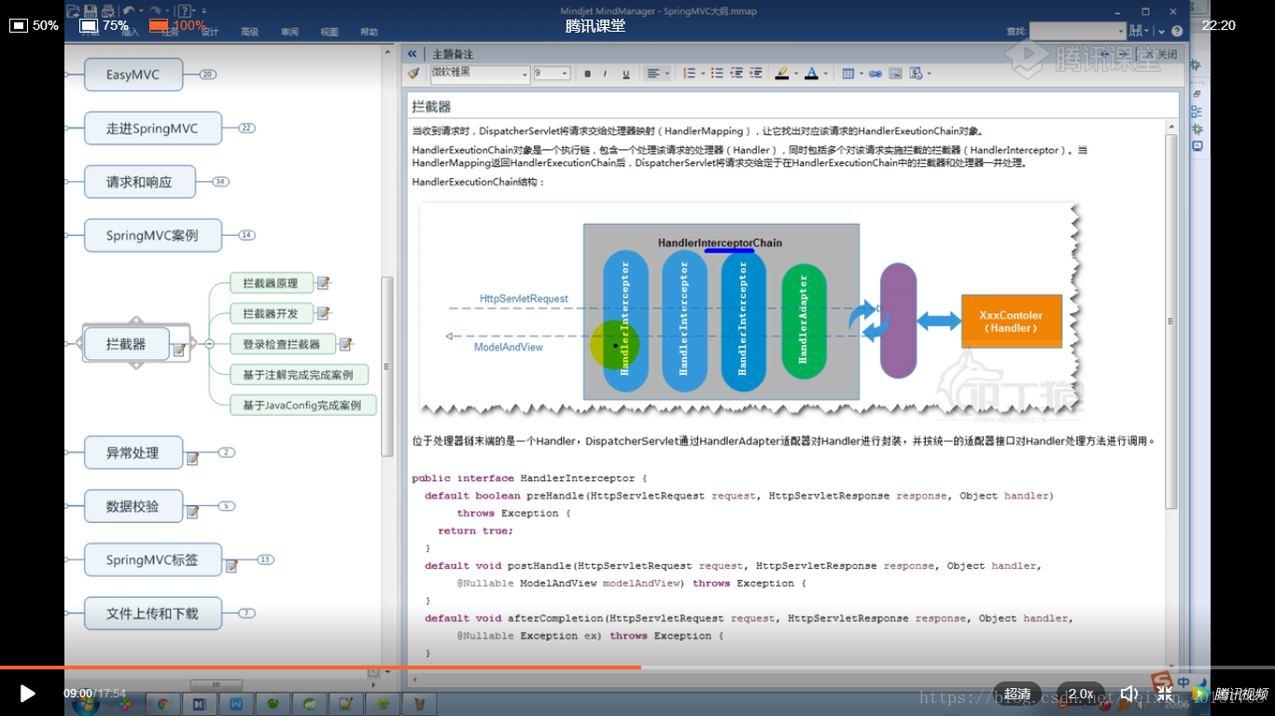Viewport: 1275px width, 716px height.
Task: Select the 文件上传和下载 topic
Action: point(152,613)
